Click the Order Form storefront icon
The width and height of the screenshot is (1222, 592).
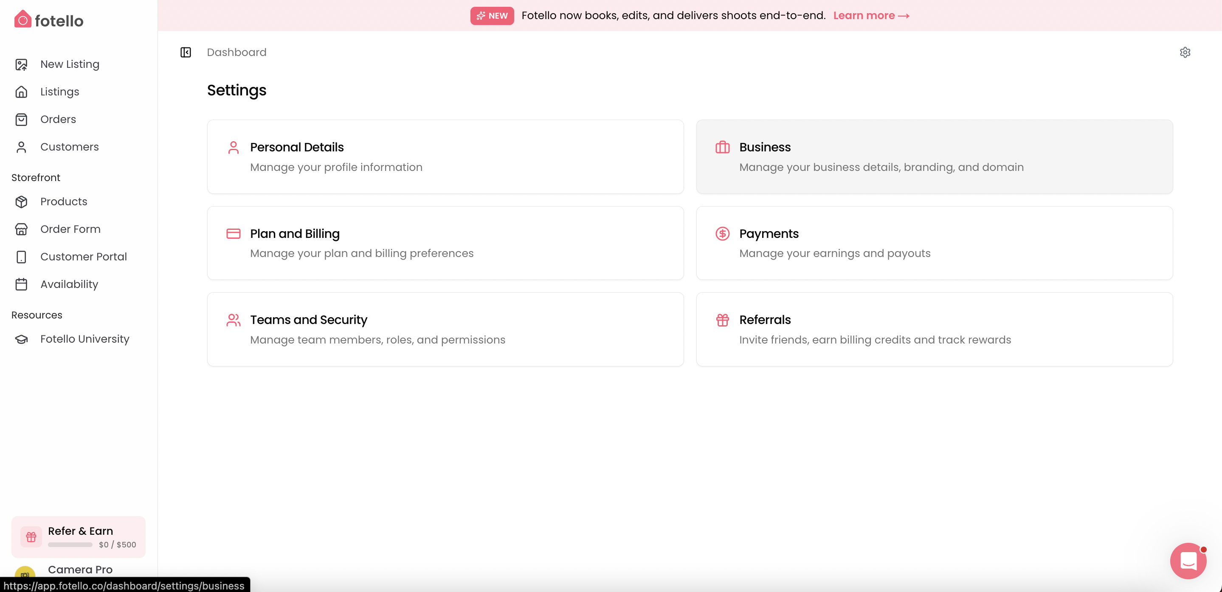(21, 229)
